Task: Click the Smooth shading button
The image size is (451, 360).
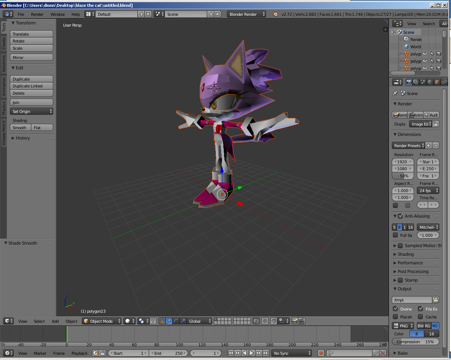Action: click(x=20, y=127)
